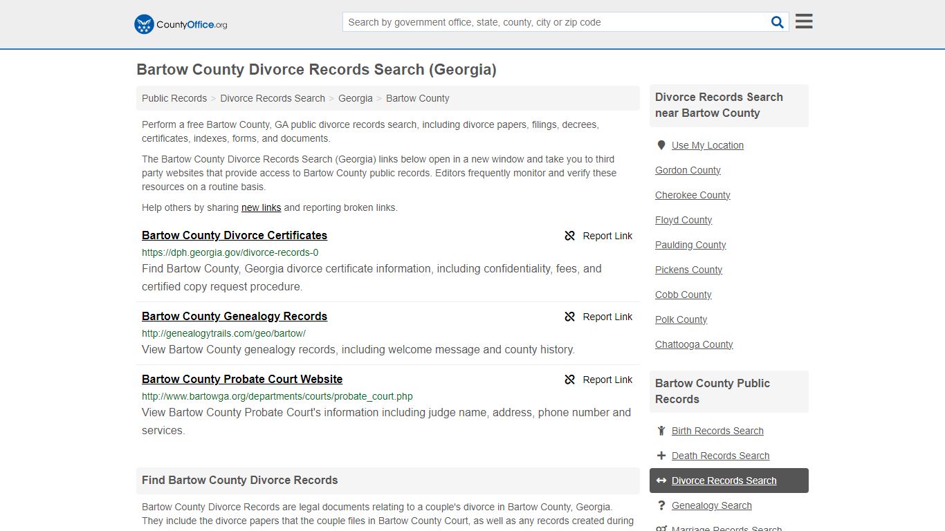Click the 'Find Bartow County Divorce Records' heading
Screen dimensions: 945x531
[240, 480]
